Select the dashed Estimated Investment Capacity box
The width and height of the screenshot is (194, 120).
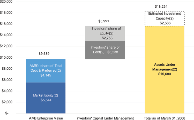coord(164,19)
